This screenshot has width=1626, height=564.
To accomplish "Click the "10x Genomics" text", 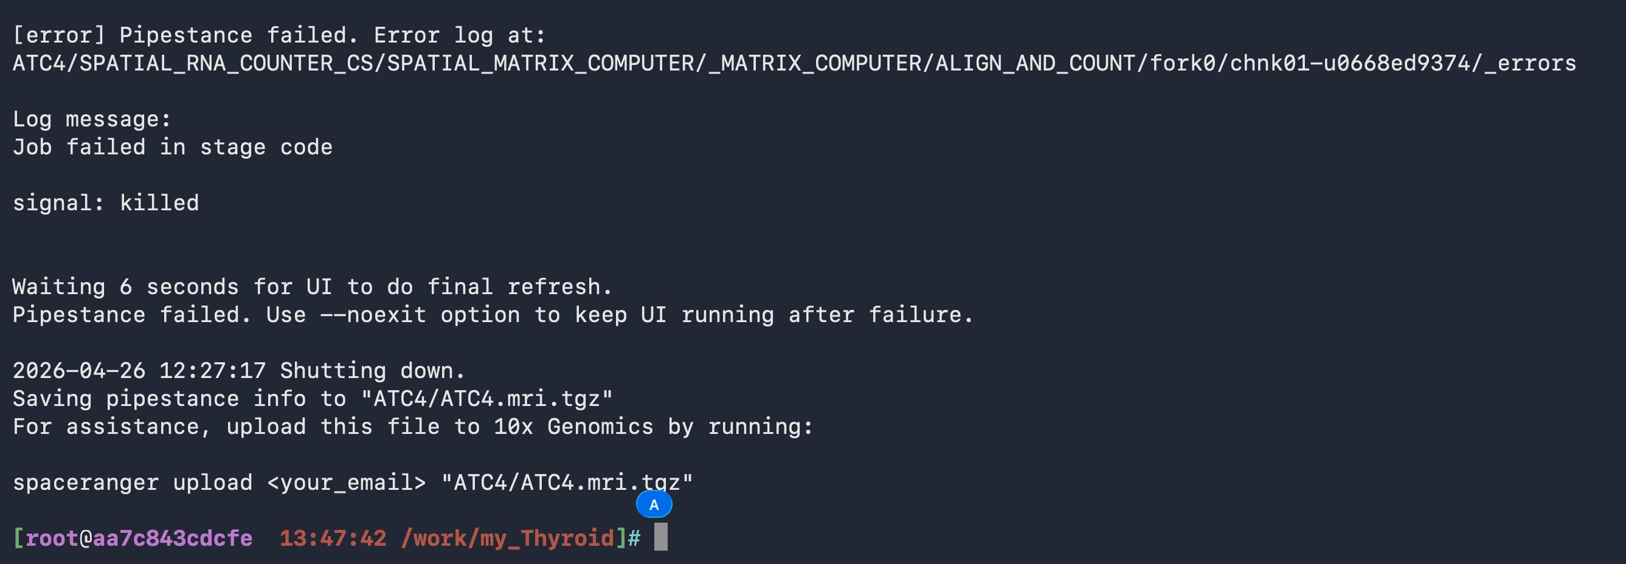I will click(x=573, y=427).
